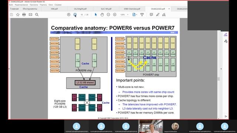Click the vertical scrollbar thumb
Viewport: 237px width, 133px height.
point(218,79)
